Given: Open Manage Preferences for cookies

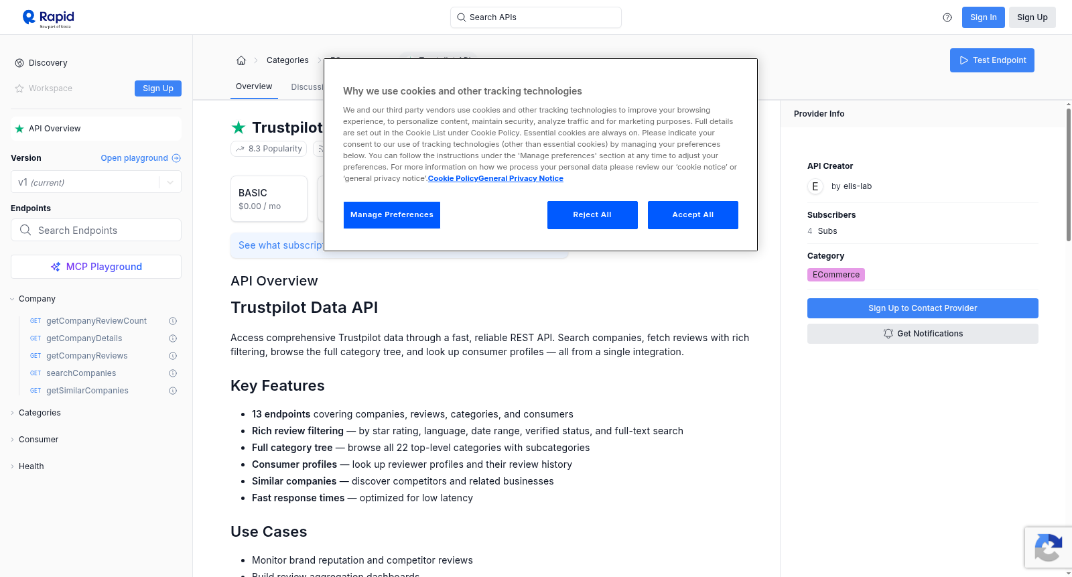Looking at the screenshot, I should click(392, 215).
